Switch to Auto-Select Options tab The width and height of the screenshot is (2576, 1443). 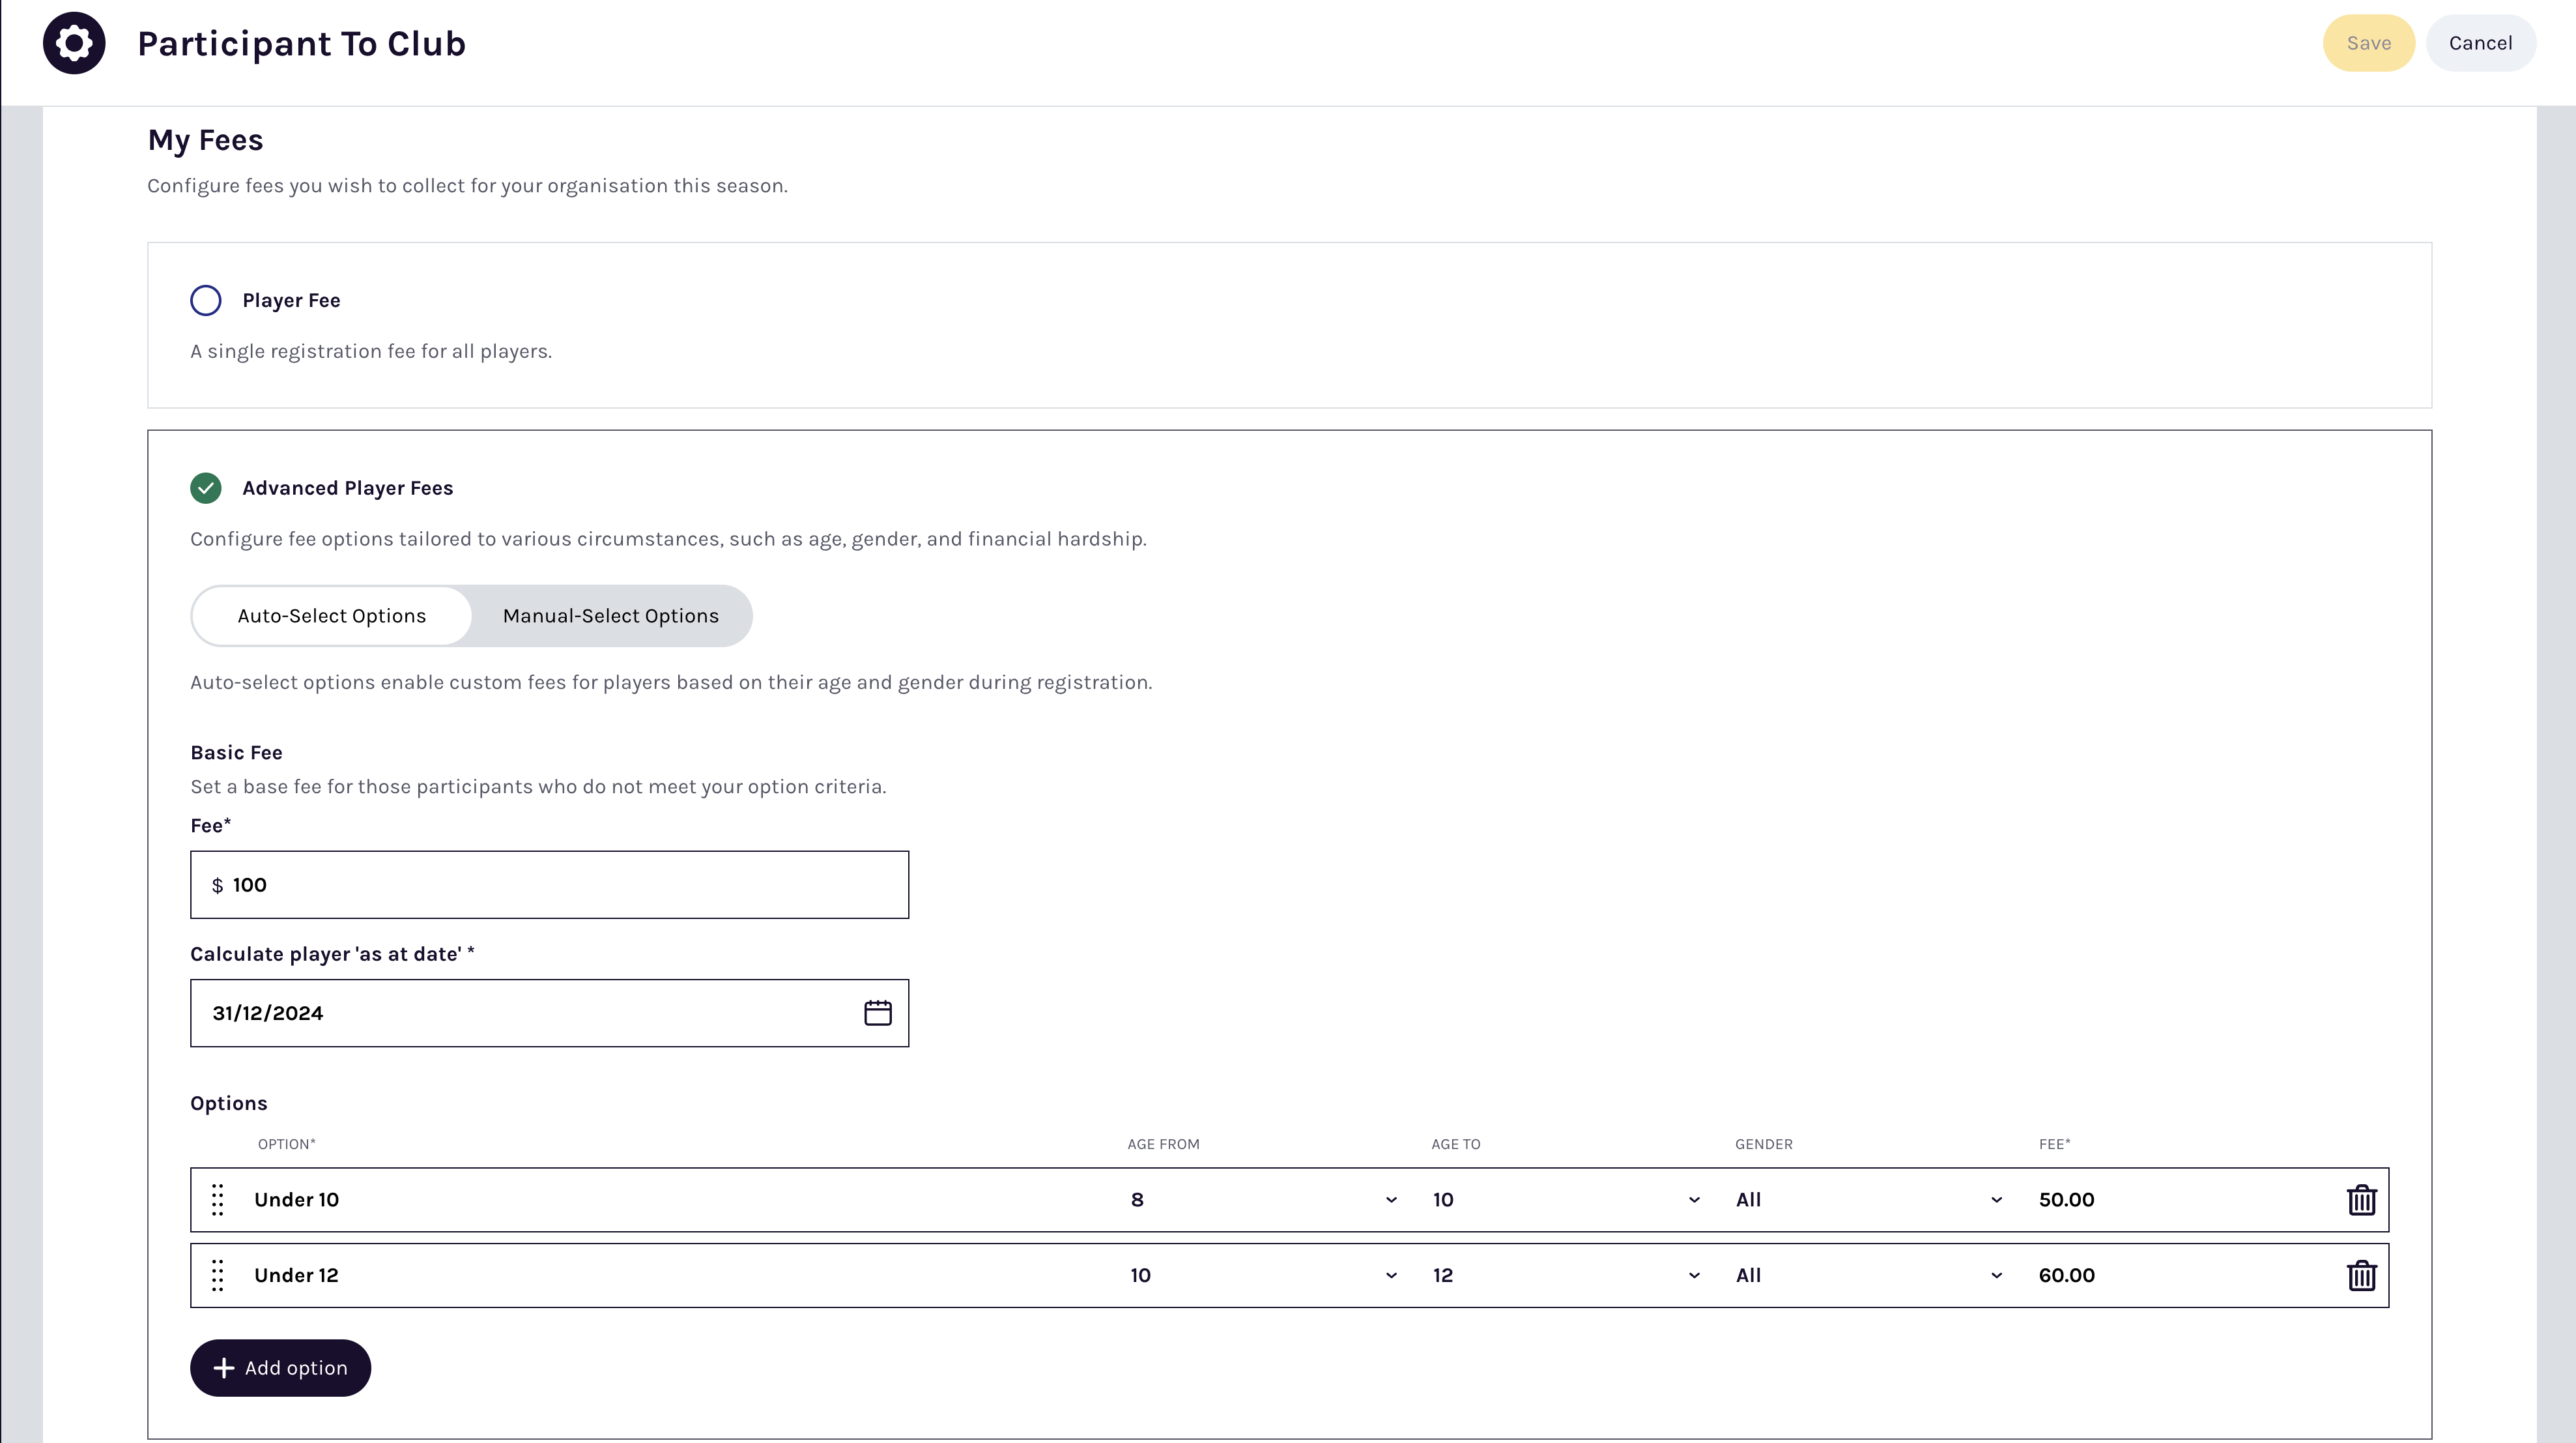(332, 617)
